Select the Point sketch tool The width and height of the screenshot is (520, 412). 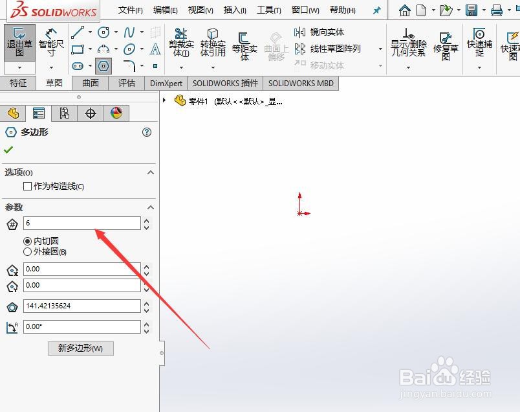coord(155,66)
